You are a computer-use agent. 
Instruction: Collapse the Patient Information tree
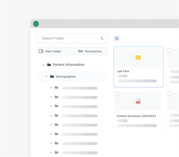[43, 65]
